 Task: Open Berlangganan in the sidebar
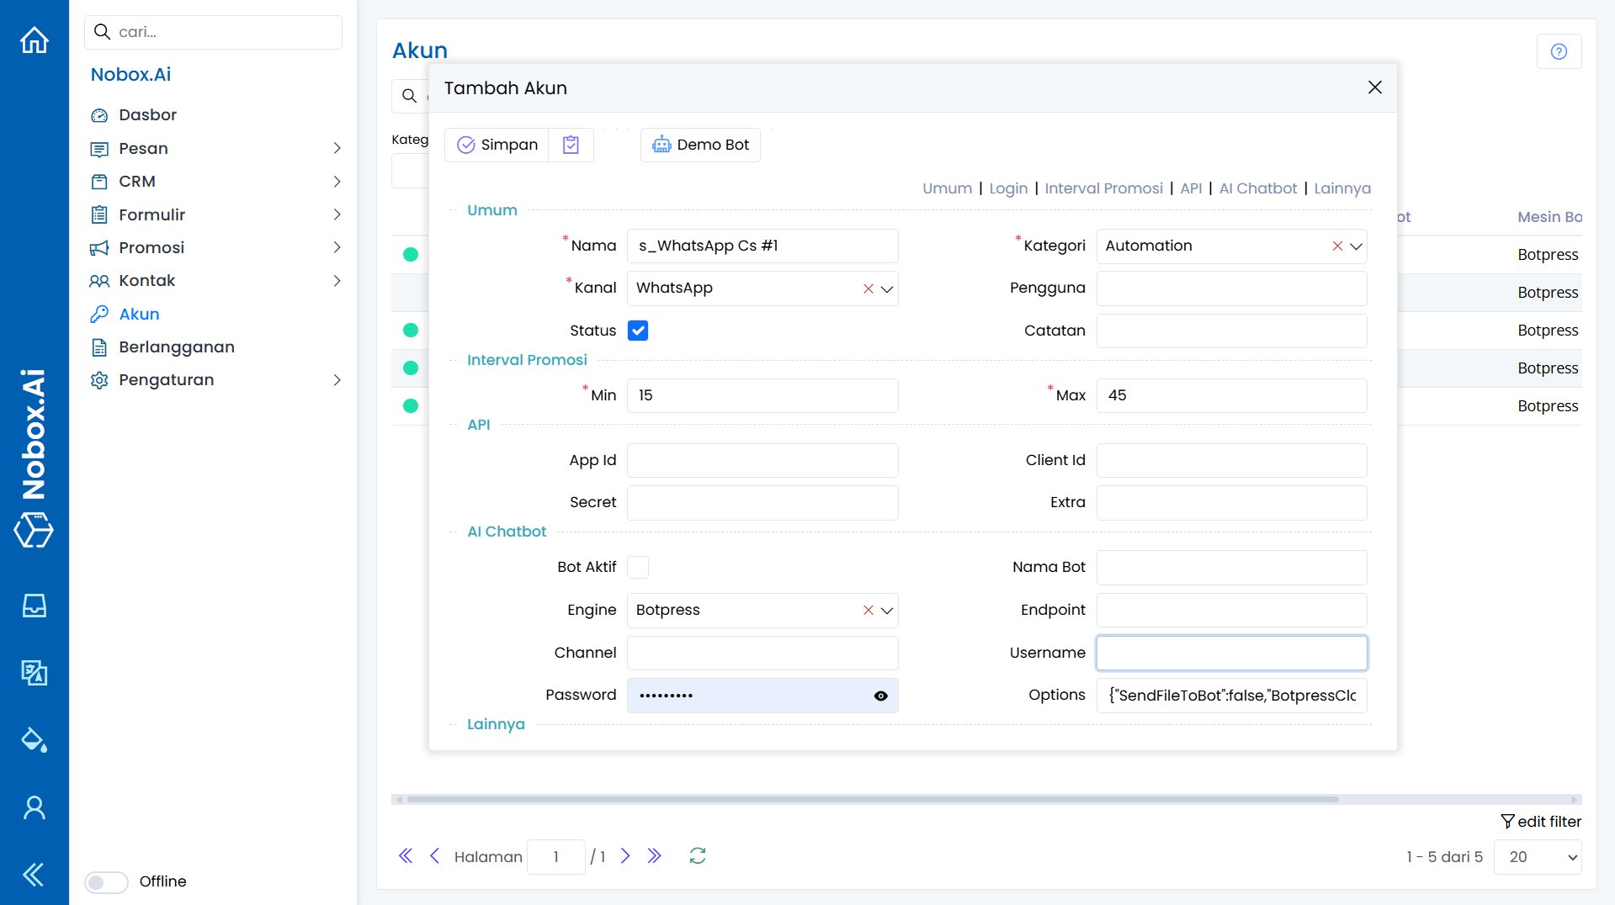pos(177,347)
